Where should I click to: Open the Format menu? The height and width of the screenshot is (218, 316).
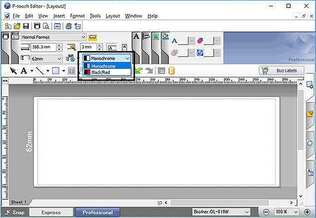pyautogui.click(x=77, y=16)
